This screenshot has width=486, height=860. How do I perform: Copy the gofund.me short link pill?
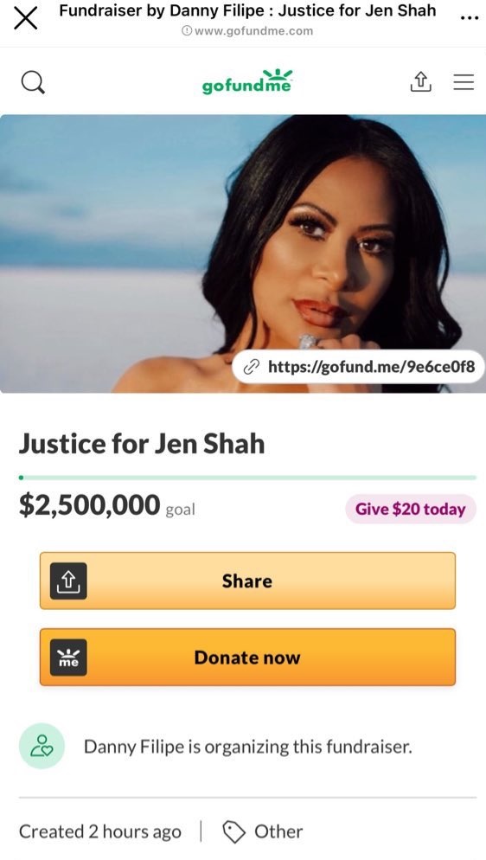(358, 366)
